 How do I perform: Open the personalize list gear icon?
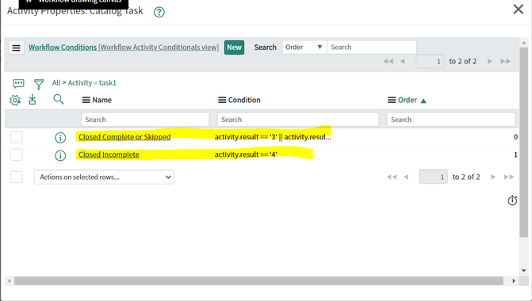coord(15,100)
